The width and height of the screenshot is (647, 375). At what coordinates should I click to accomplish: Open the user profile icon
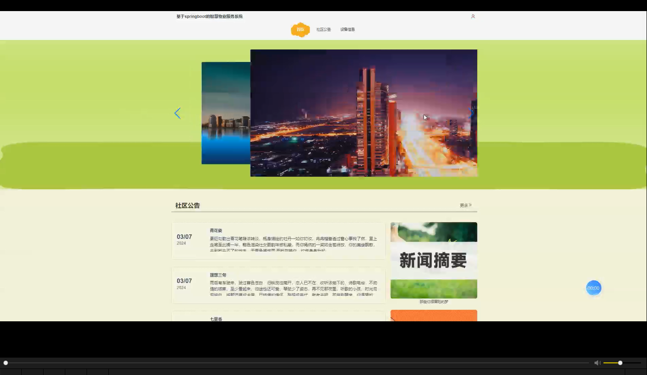click(x=472, y=16)
